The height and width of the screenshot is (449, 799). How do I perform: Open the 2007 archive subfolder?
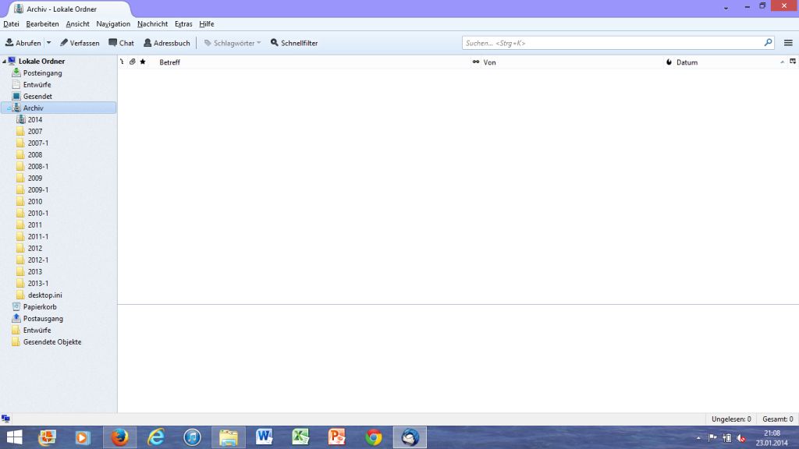34,131
